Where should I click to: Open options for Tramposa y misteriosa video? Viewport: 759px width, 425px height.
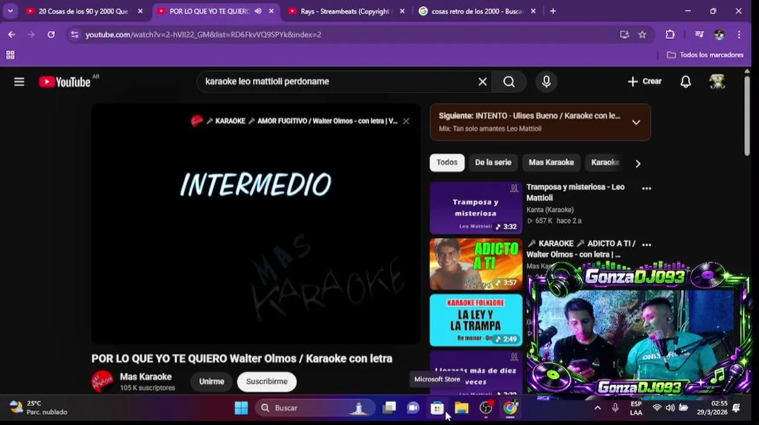(647, 188)
